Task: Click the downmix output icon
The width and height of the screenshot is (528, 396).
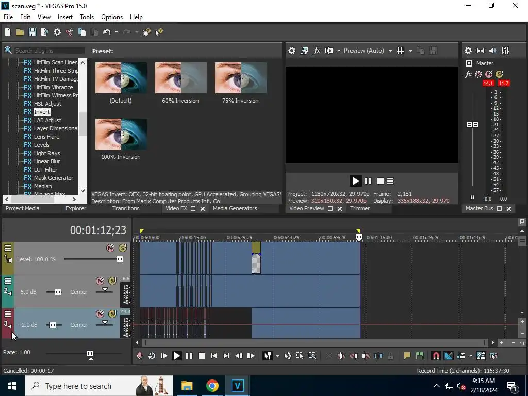Action: pos(481,51)
